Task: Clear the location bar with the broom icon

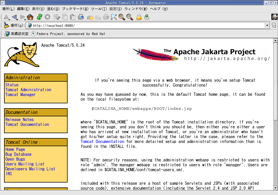Action: [x=7, y=25]
